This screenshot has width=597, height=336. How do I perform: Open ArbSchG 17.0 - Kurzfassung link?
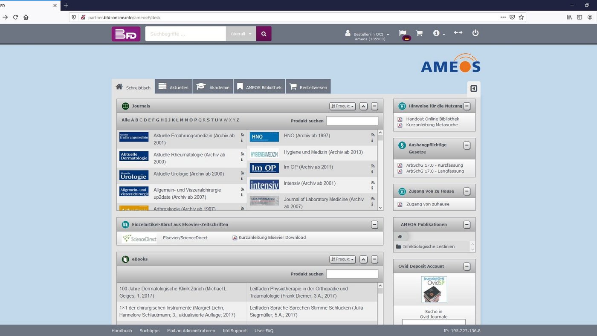(x=435, y=165)
